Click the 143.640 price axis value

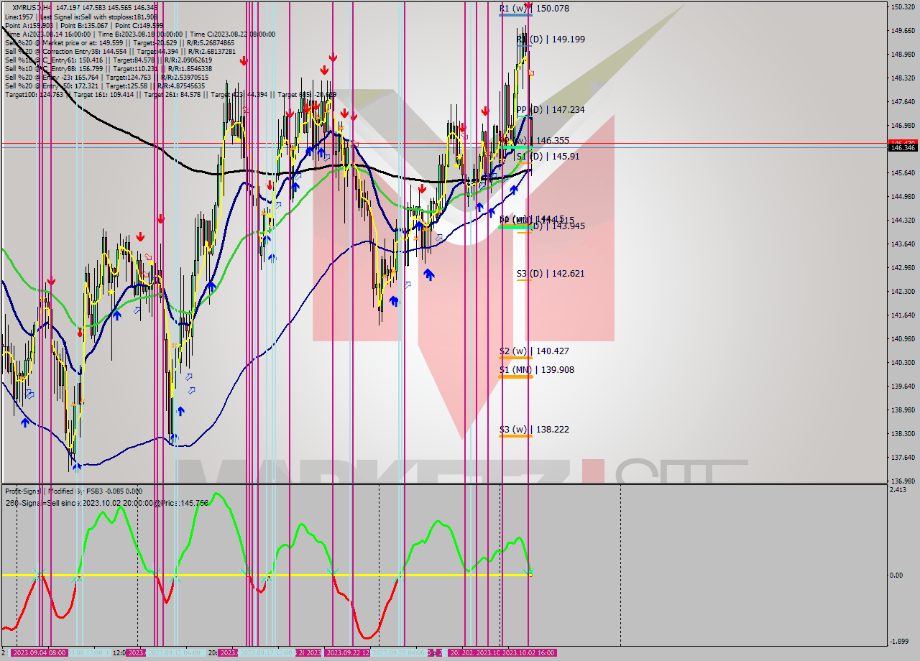click(902, 244)
